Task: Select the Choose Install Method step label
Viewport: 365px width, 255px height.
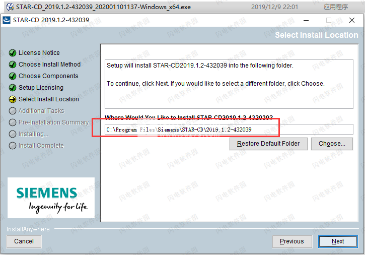Action: point(49,65)
